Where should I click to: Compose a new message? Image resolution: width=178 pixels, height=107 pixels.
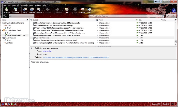[x=16, y=10]
